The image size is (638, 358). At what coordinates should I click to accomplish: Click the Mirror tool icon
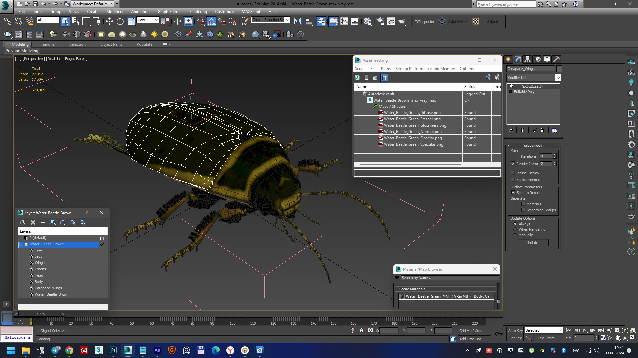point(298,22)
